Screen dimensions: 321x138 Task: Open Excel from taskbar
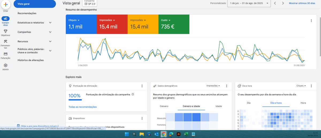(186, 134)
